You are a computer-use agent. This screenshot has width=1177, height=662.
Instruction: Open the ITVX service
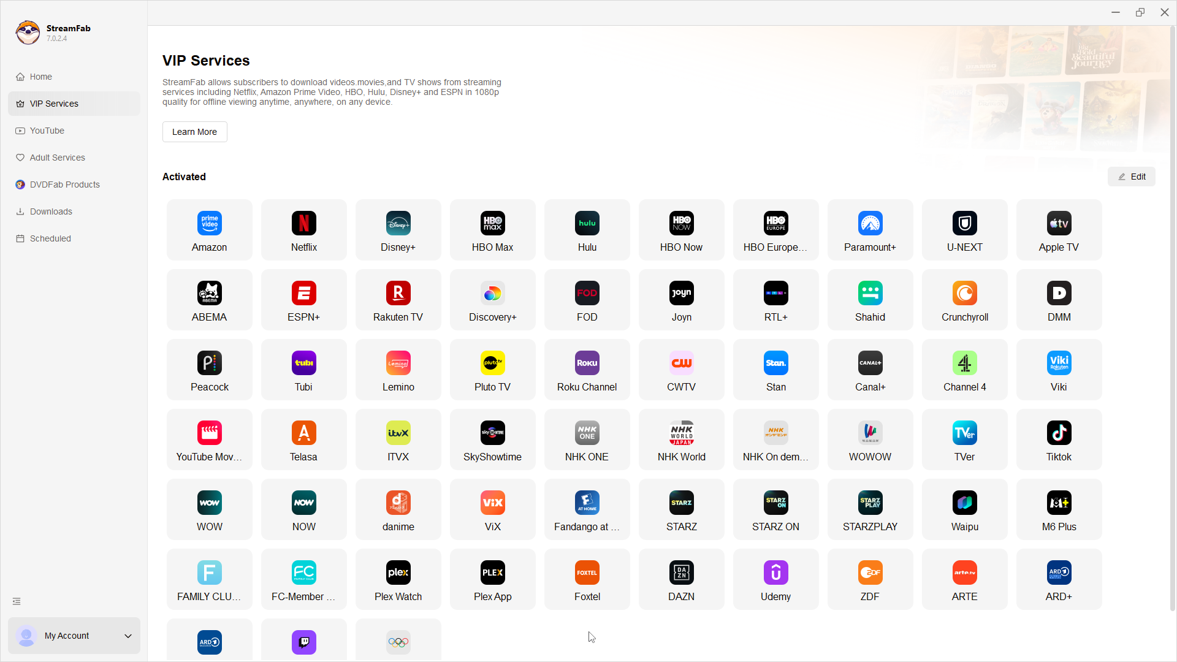click(x=398, y=439)
